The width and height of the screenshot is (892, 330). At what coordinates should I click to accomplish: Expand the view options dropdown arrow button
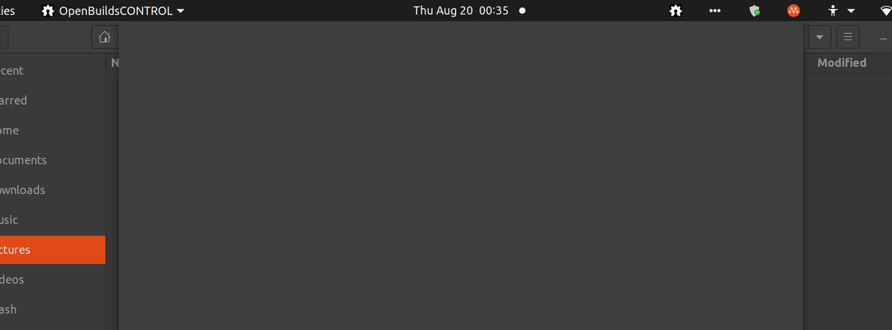[x=819, y=37]
